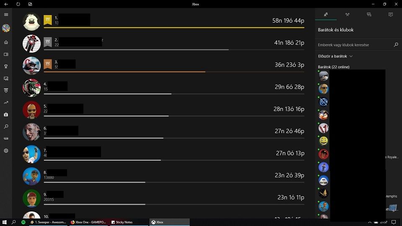402x226 pixels.
Task: Open Achievements trophy icon in the sidebar
Action: pos(6,66)
